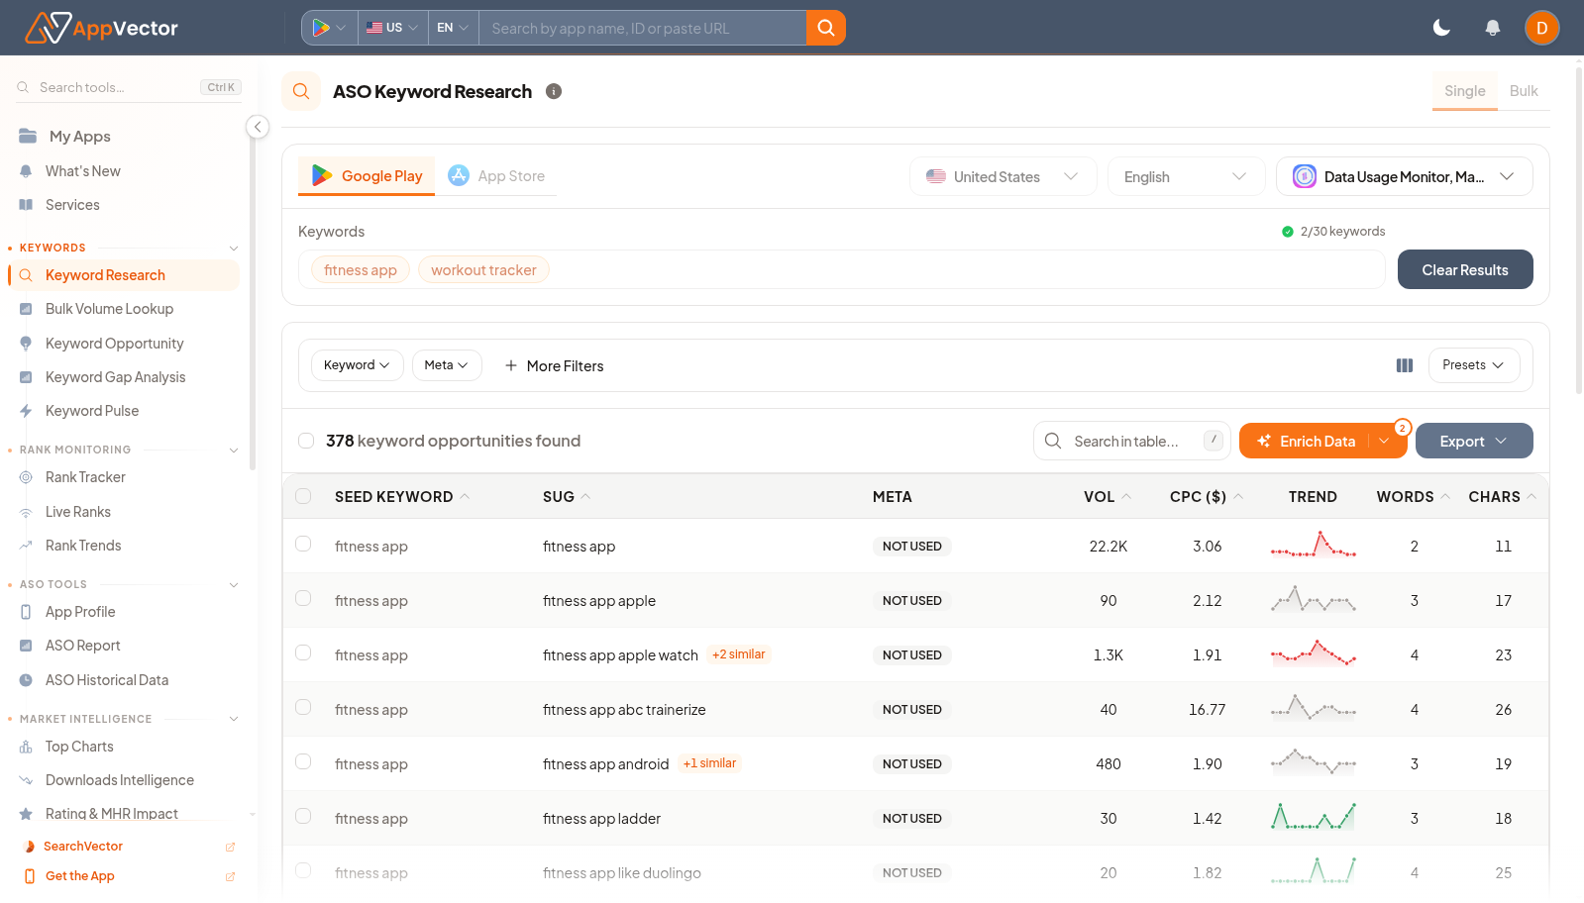The height and width of the screenshot is (903, 1584).
Task: Collapse the KEYWORDS sidebar section
Action: point(234,248)
